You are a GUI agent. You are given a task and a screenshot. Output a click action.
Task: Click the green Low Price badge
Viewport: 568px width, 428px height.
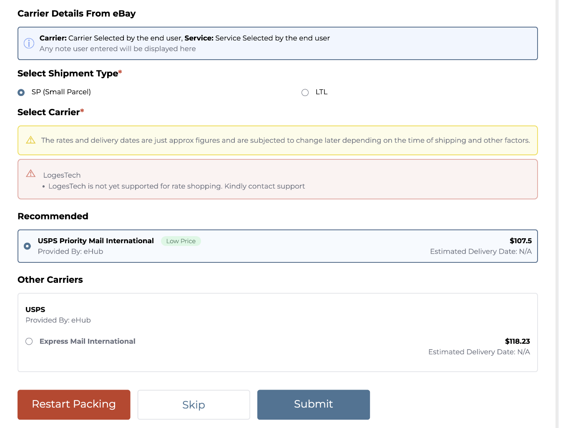coord(181,241)
